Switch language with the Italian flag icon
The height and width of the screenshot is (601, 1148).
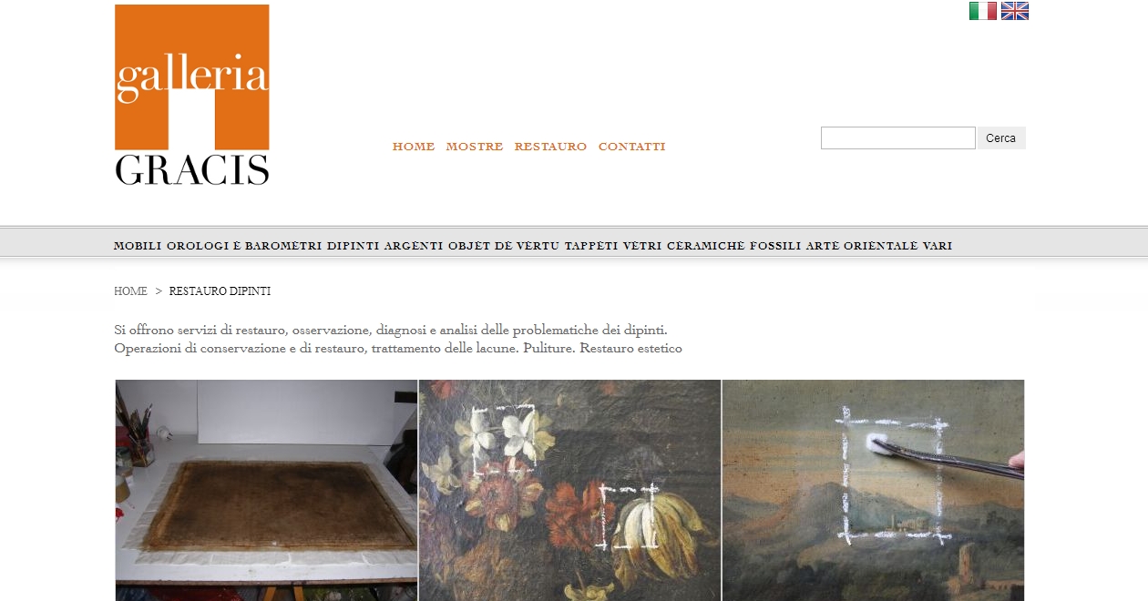click(x=982, y=11)
